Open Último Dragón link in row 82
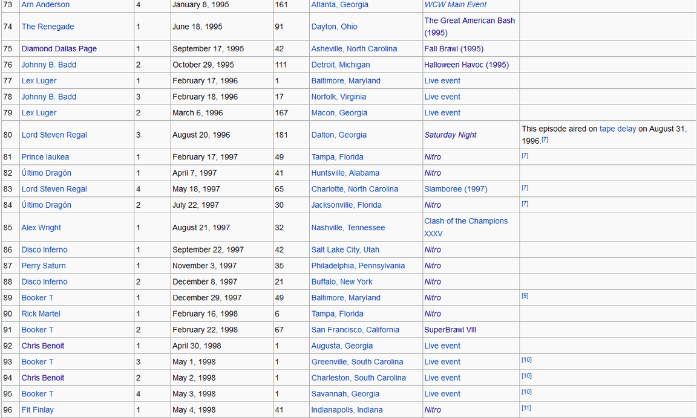Screen dimensions: 697x418 46,173
